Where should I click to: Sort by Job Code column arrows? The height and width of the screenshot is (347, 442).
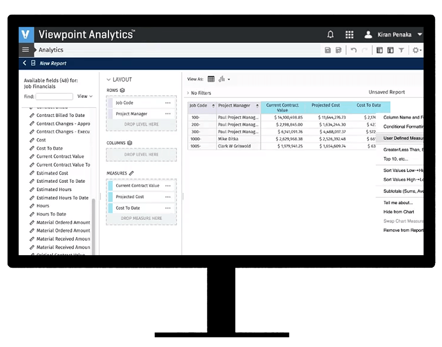coord(213,105)
